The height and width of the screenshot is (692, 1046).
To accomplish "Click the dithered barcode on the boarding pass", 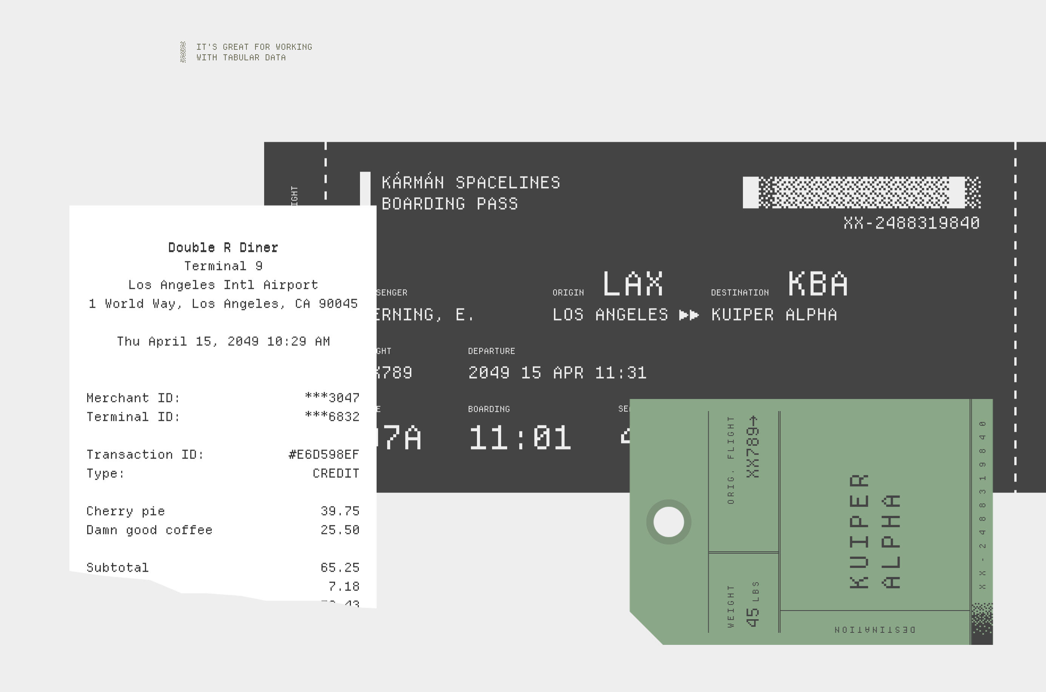I will 861,192.
